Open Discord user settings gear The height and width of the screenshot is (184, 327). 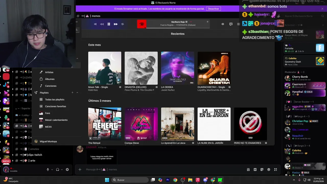(67, 169)
